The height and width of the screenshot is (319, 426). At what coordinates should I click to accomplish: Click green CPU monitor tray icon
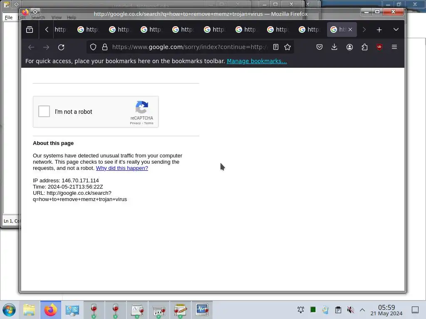click(313, 310)
